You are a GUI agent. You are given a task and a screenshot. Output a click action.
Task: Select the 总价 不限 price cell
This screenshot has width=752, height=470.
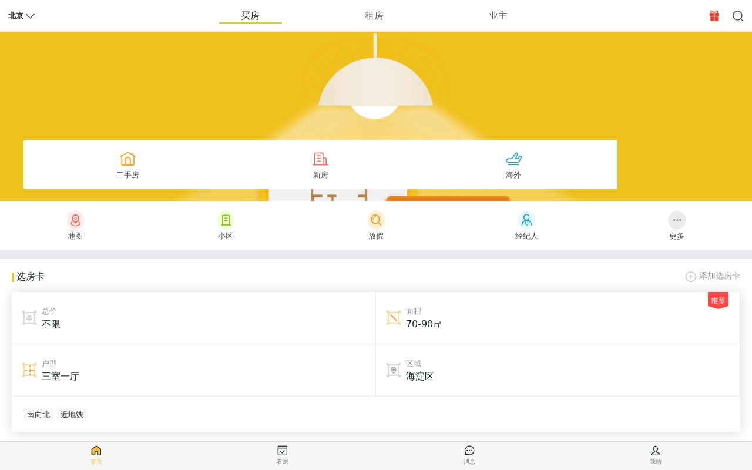click(x=193, y=318)
